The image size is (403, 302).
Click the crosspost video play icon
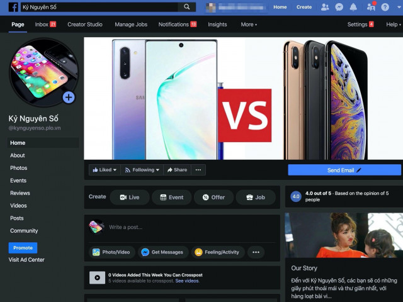(x=97, y=277)
